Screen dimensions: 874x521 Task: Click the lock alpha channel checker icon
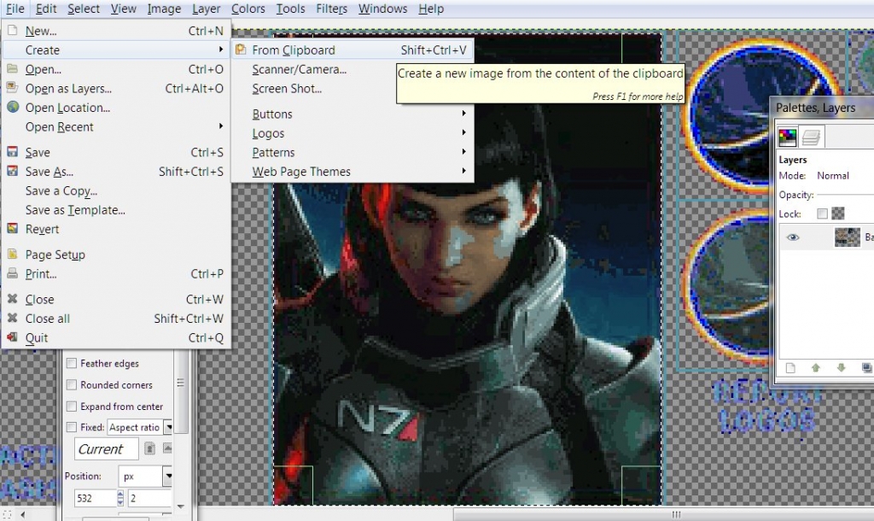pos(838,214)
